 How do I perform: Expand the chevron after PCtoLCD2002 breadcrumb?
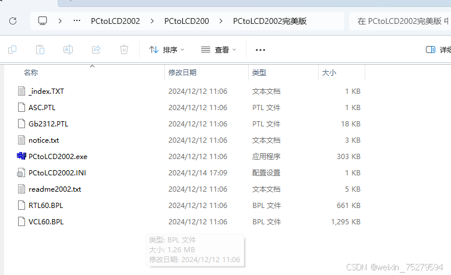(152, 21)
